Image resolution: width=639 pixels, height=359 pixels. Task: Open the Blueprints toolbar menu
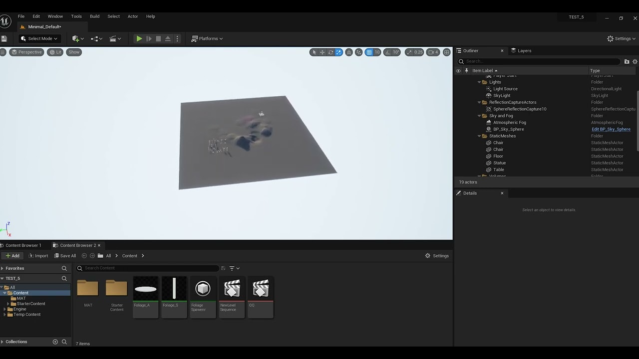pos(96,38)
